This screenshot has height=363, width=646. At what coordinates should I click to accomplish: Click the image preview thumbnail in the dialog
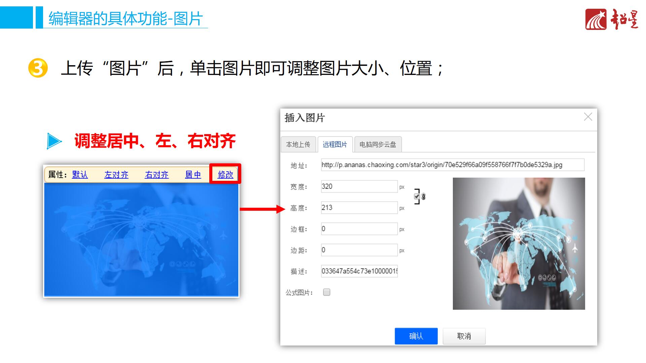518,243
